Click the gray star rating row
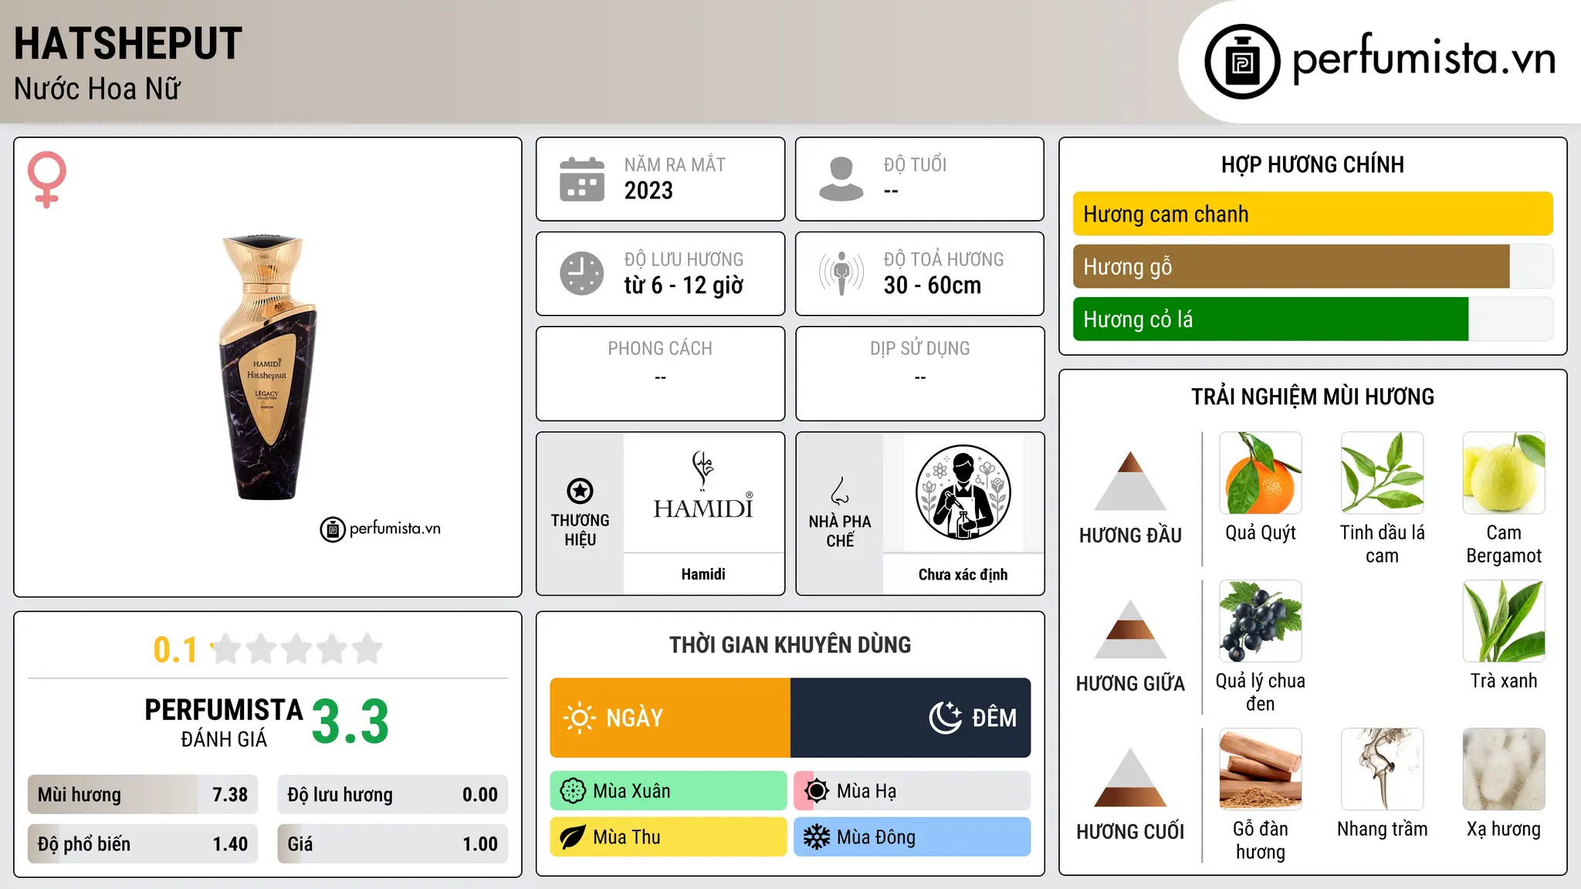 pyautogui.click(x=296, y=649)
